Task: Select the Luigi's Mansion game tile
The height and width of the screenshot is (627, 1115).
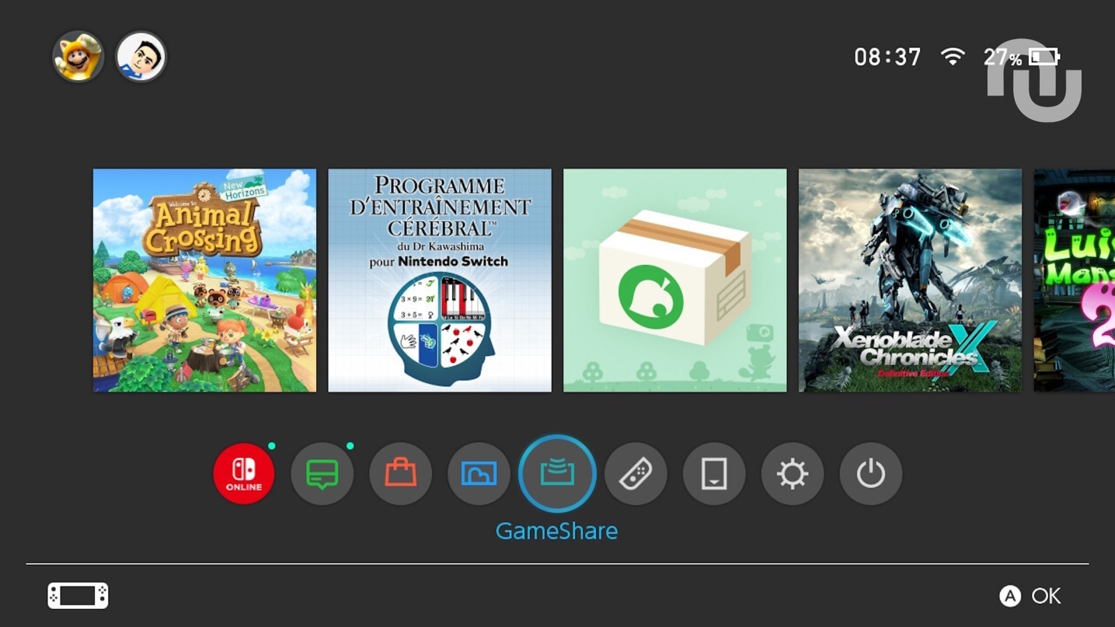Action: (1075, 280)
